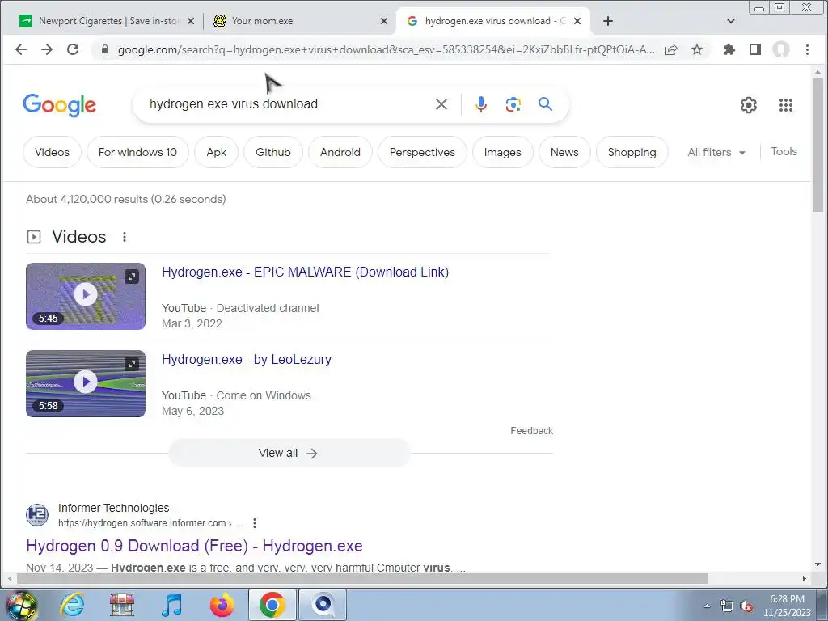
Task: Search by image with Google Lens
Action: tap(513, 104)
